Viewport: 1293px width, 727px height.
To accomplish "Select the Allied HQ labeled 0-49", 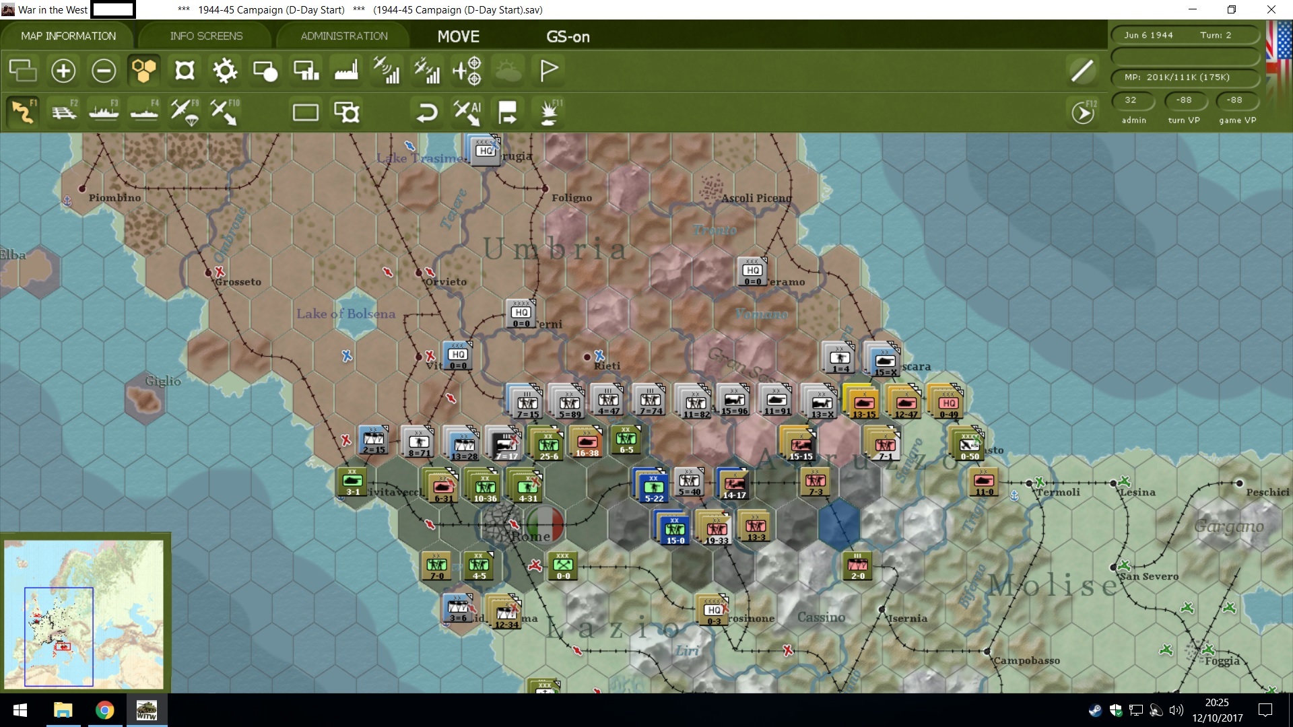I will tap(949, 403).
